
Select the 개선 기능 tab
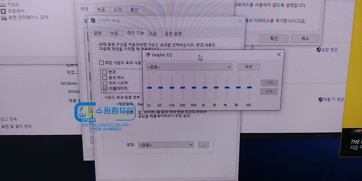coord(135,33)
